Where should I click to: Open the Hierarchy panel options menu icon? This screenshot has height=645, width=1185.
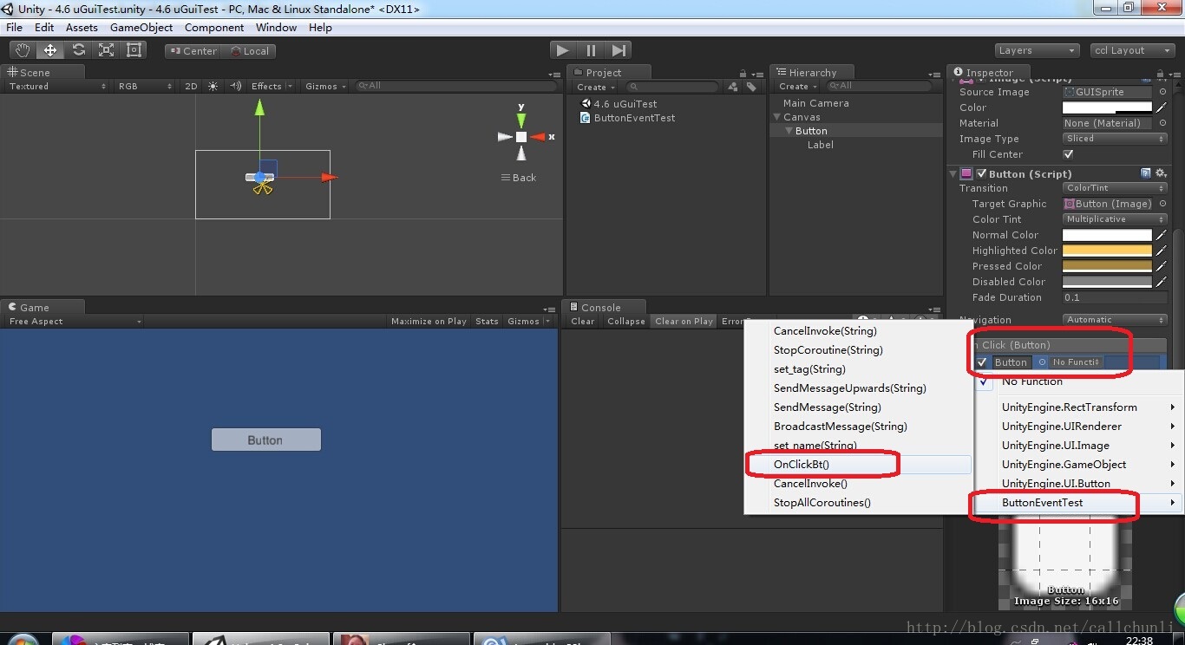(934, 75)
